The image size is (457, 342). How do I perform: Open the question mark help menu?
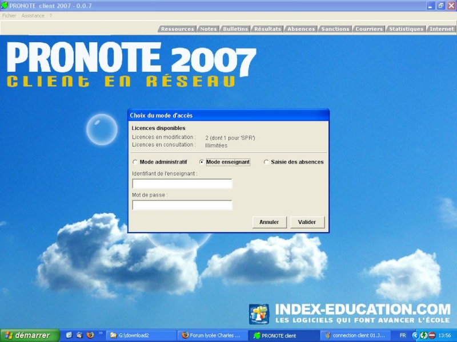50,16
